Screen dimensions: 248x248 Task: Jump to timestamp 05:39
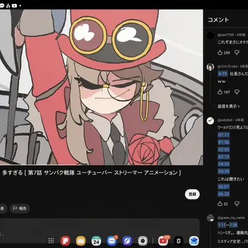pos(223,172)
